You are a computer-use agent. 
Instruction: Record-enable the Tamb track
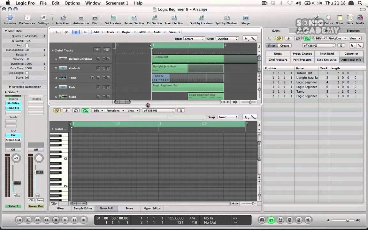(98, 78)
